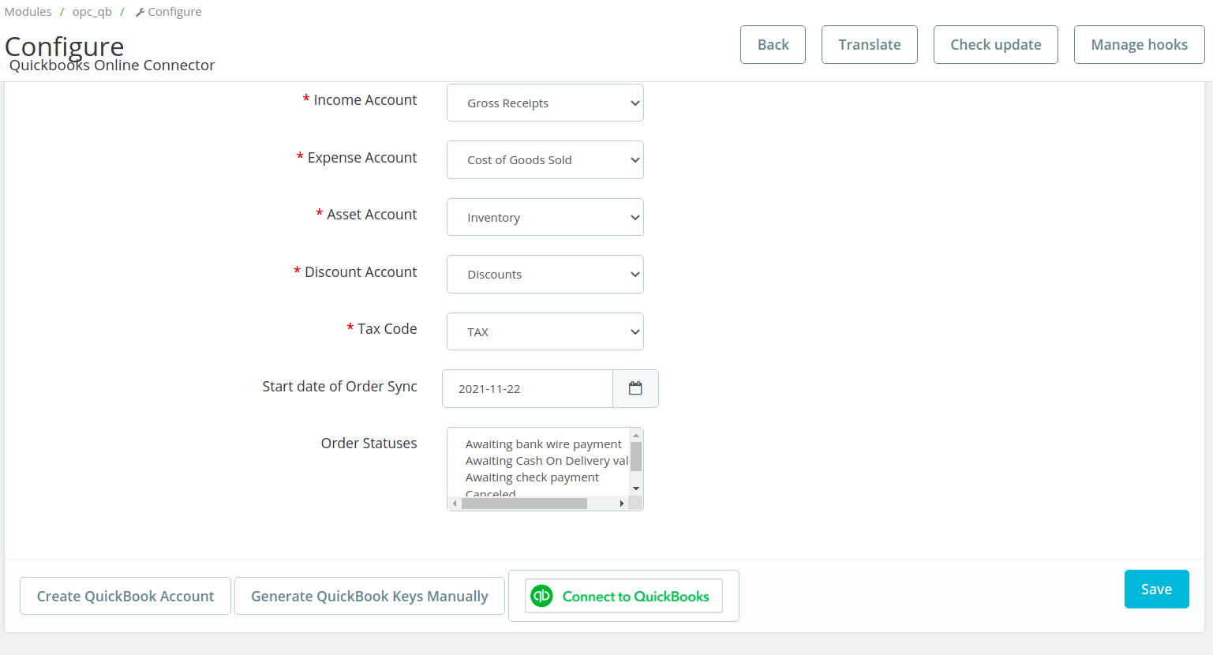Select Awaiting bank wire payment status
Screen dimensions: 1213x655
click(544, 444)
